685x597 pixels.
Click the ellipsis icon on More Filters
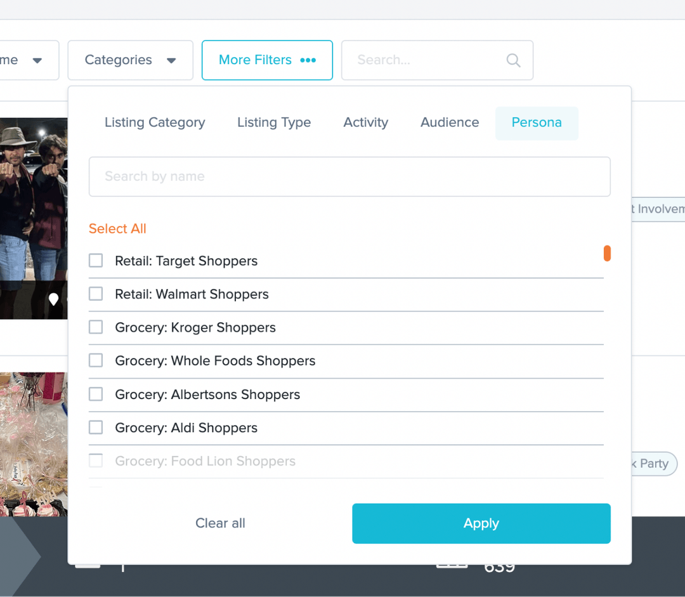click(x=308, y=60)
